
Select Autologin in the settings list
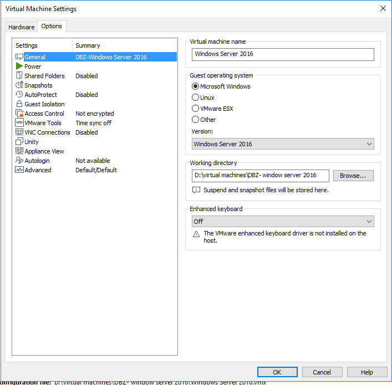tap(96, 161)
